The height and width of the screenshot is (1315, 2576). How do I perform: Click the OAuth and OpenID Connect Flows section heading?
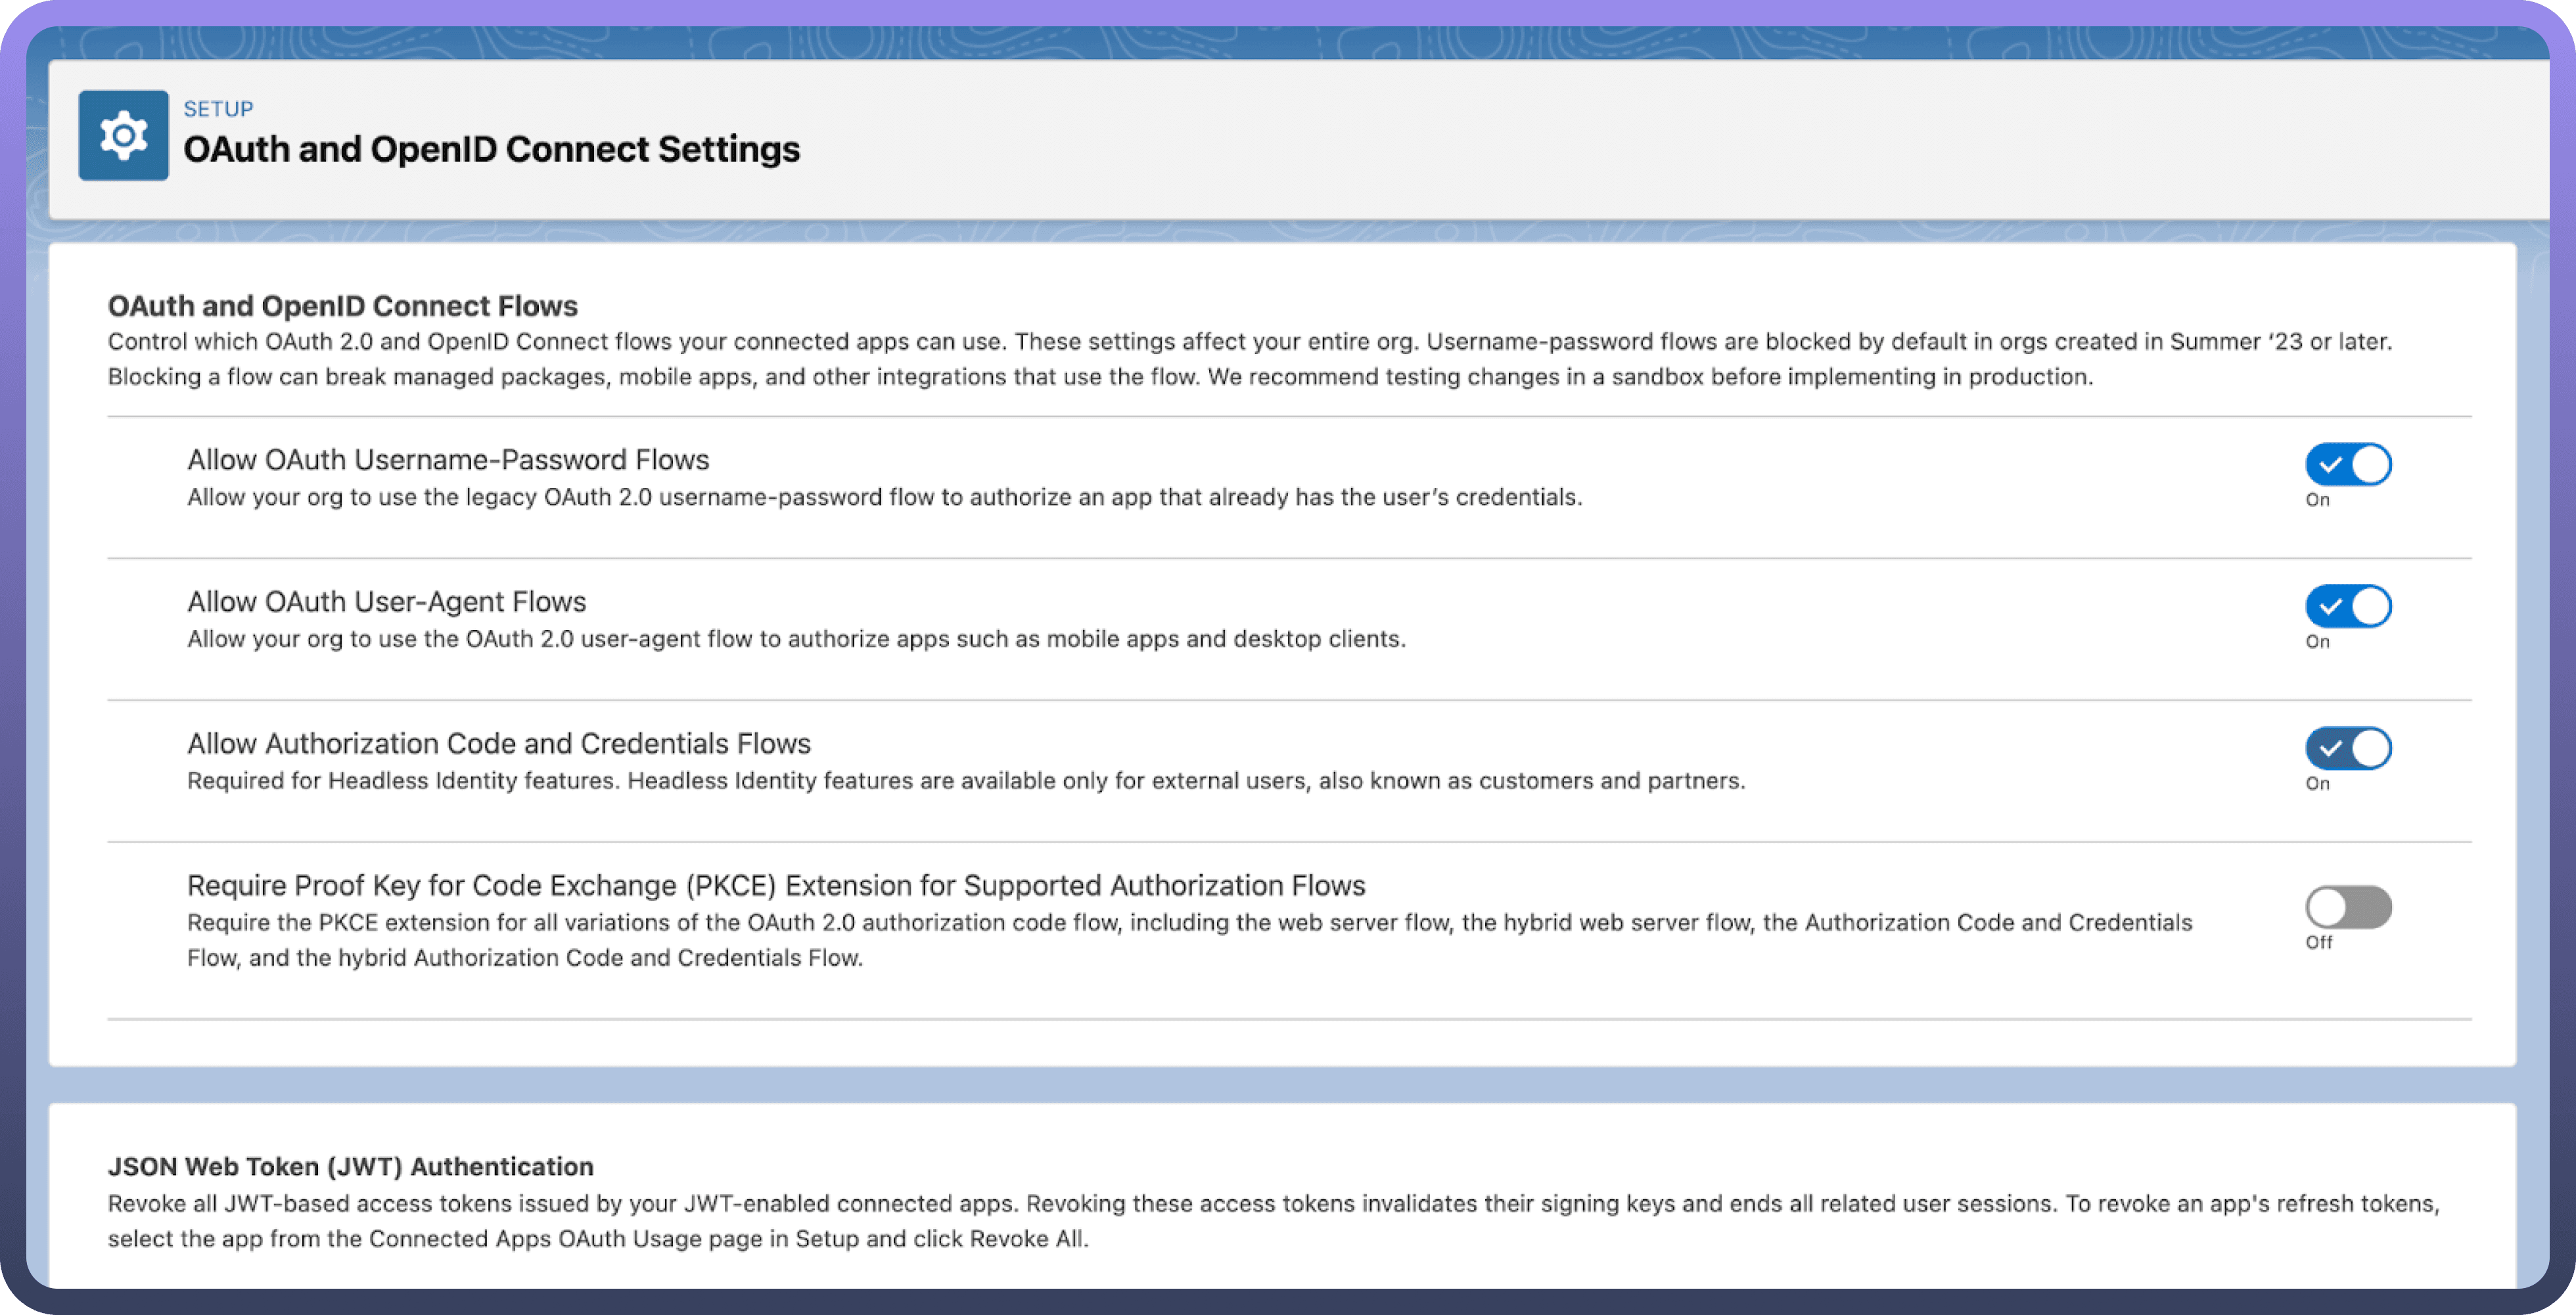click(x=343, y=306)
